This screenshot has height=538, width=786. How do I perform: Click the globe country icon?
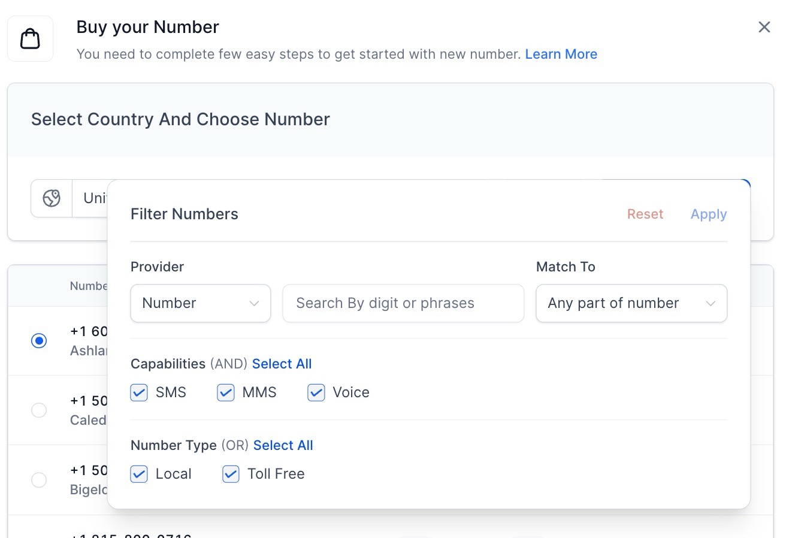[x=52, y=198]
